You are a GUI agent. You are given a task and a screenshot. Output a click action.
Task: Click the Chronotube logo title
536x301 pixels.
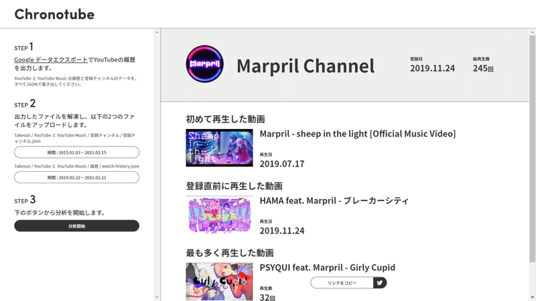[x=54, y=14]
